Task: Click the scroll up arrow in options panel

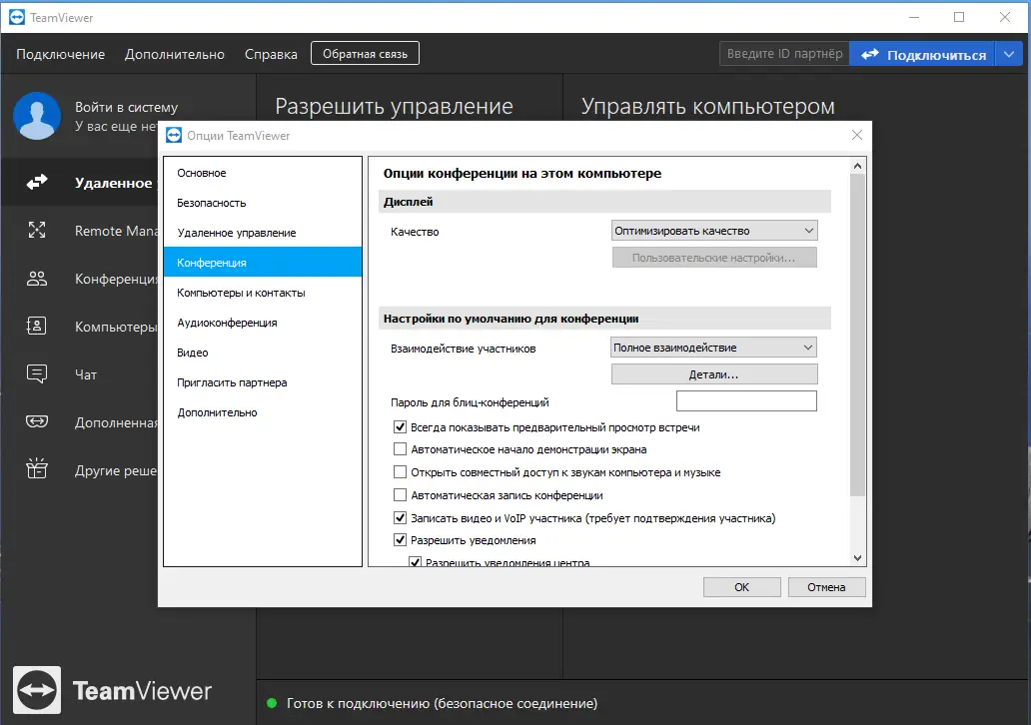Action: (857, 166)
